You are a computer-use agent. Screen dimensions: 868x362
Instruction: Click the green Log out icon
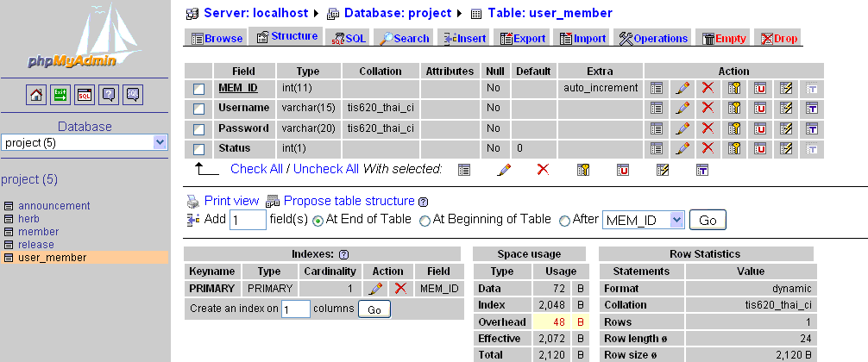pos(60,95)
